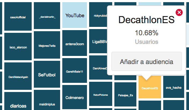189x110 pixels.
Task: Click the Añadir a audiencia button
Action: point(147,61)
